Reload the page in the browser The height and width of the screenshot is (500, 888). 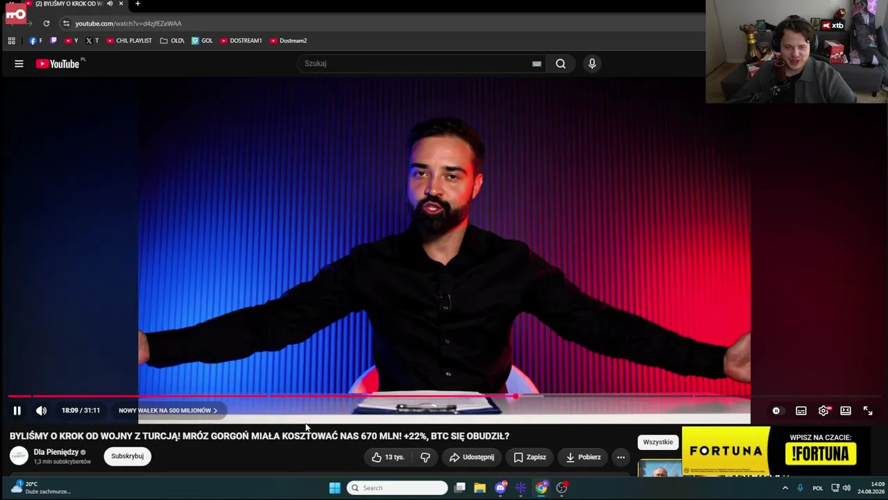tap(46, 23)
